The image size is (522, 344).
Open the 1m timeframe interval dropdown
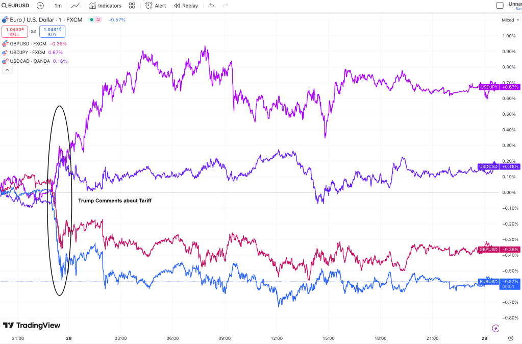coord(58,6)
